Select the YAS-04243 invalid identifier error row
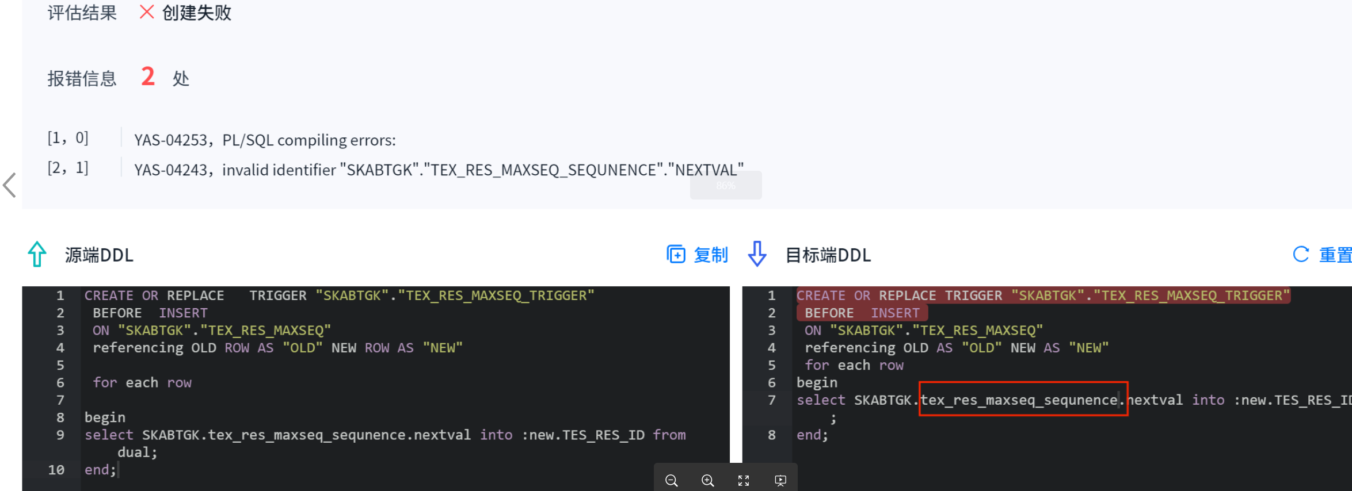The width and height of the screenshot is (1352, 491). click(439, 170)
